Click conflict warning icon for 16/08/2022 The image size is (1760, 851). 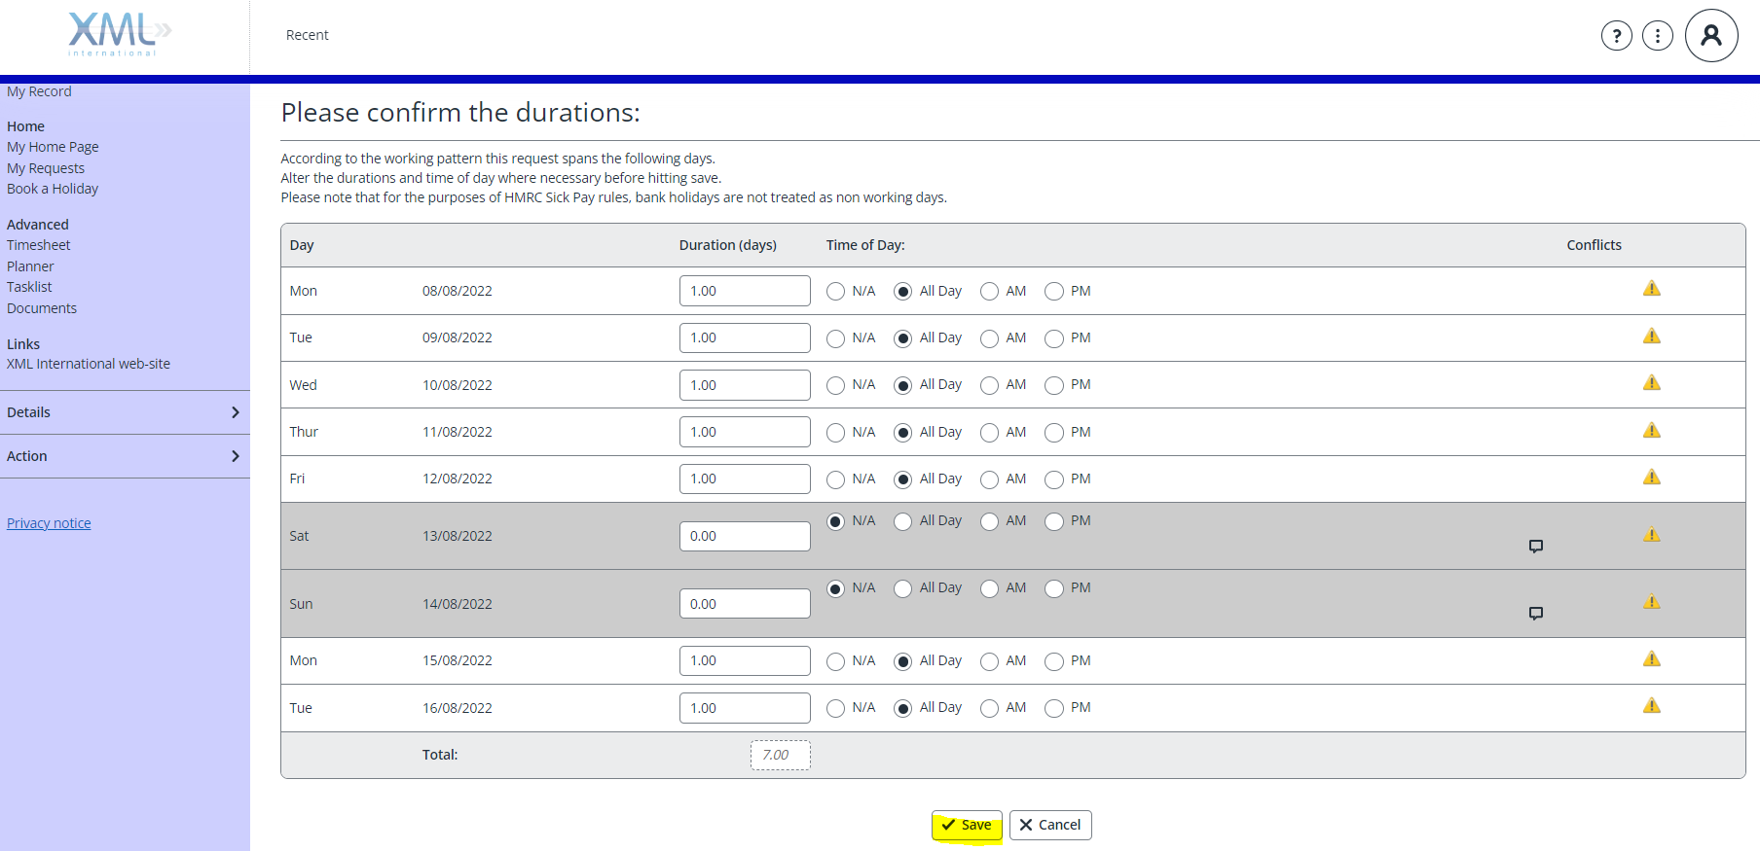(1652, 706)
